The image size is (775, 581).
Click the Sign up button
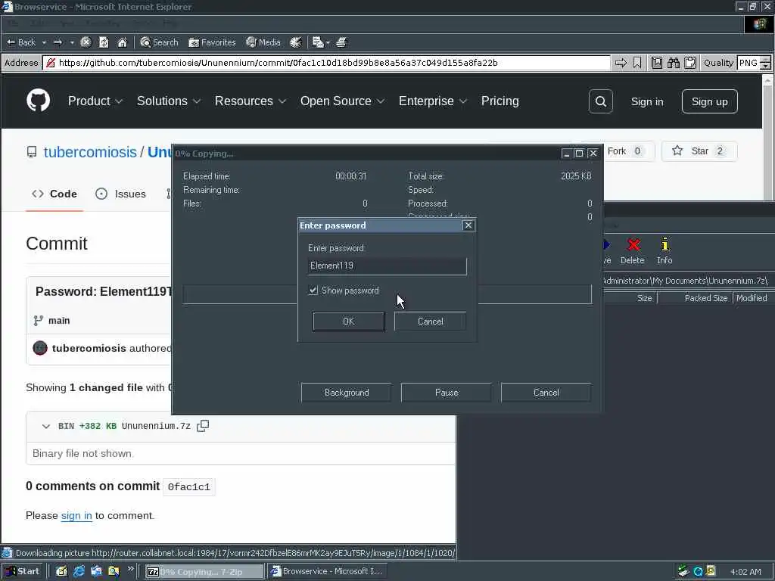click(710, 101)
